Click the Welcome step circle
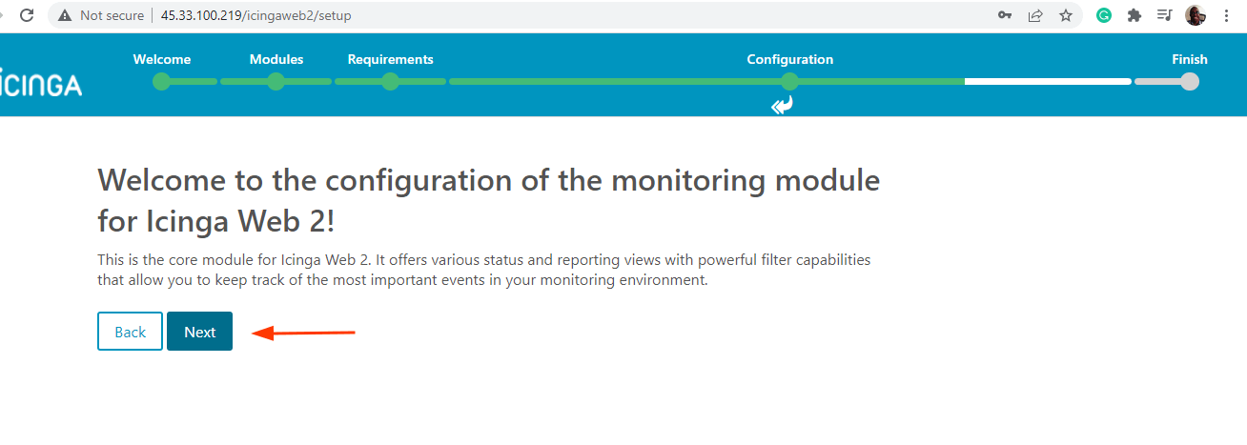Image resolution: width=1247 pixels, height=445 pixels. (x=161, y=82)
